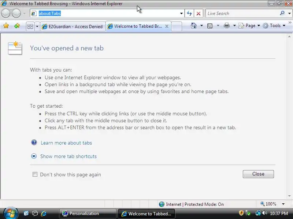Click Internet Protected Mode status globe icon

(162, 204)
